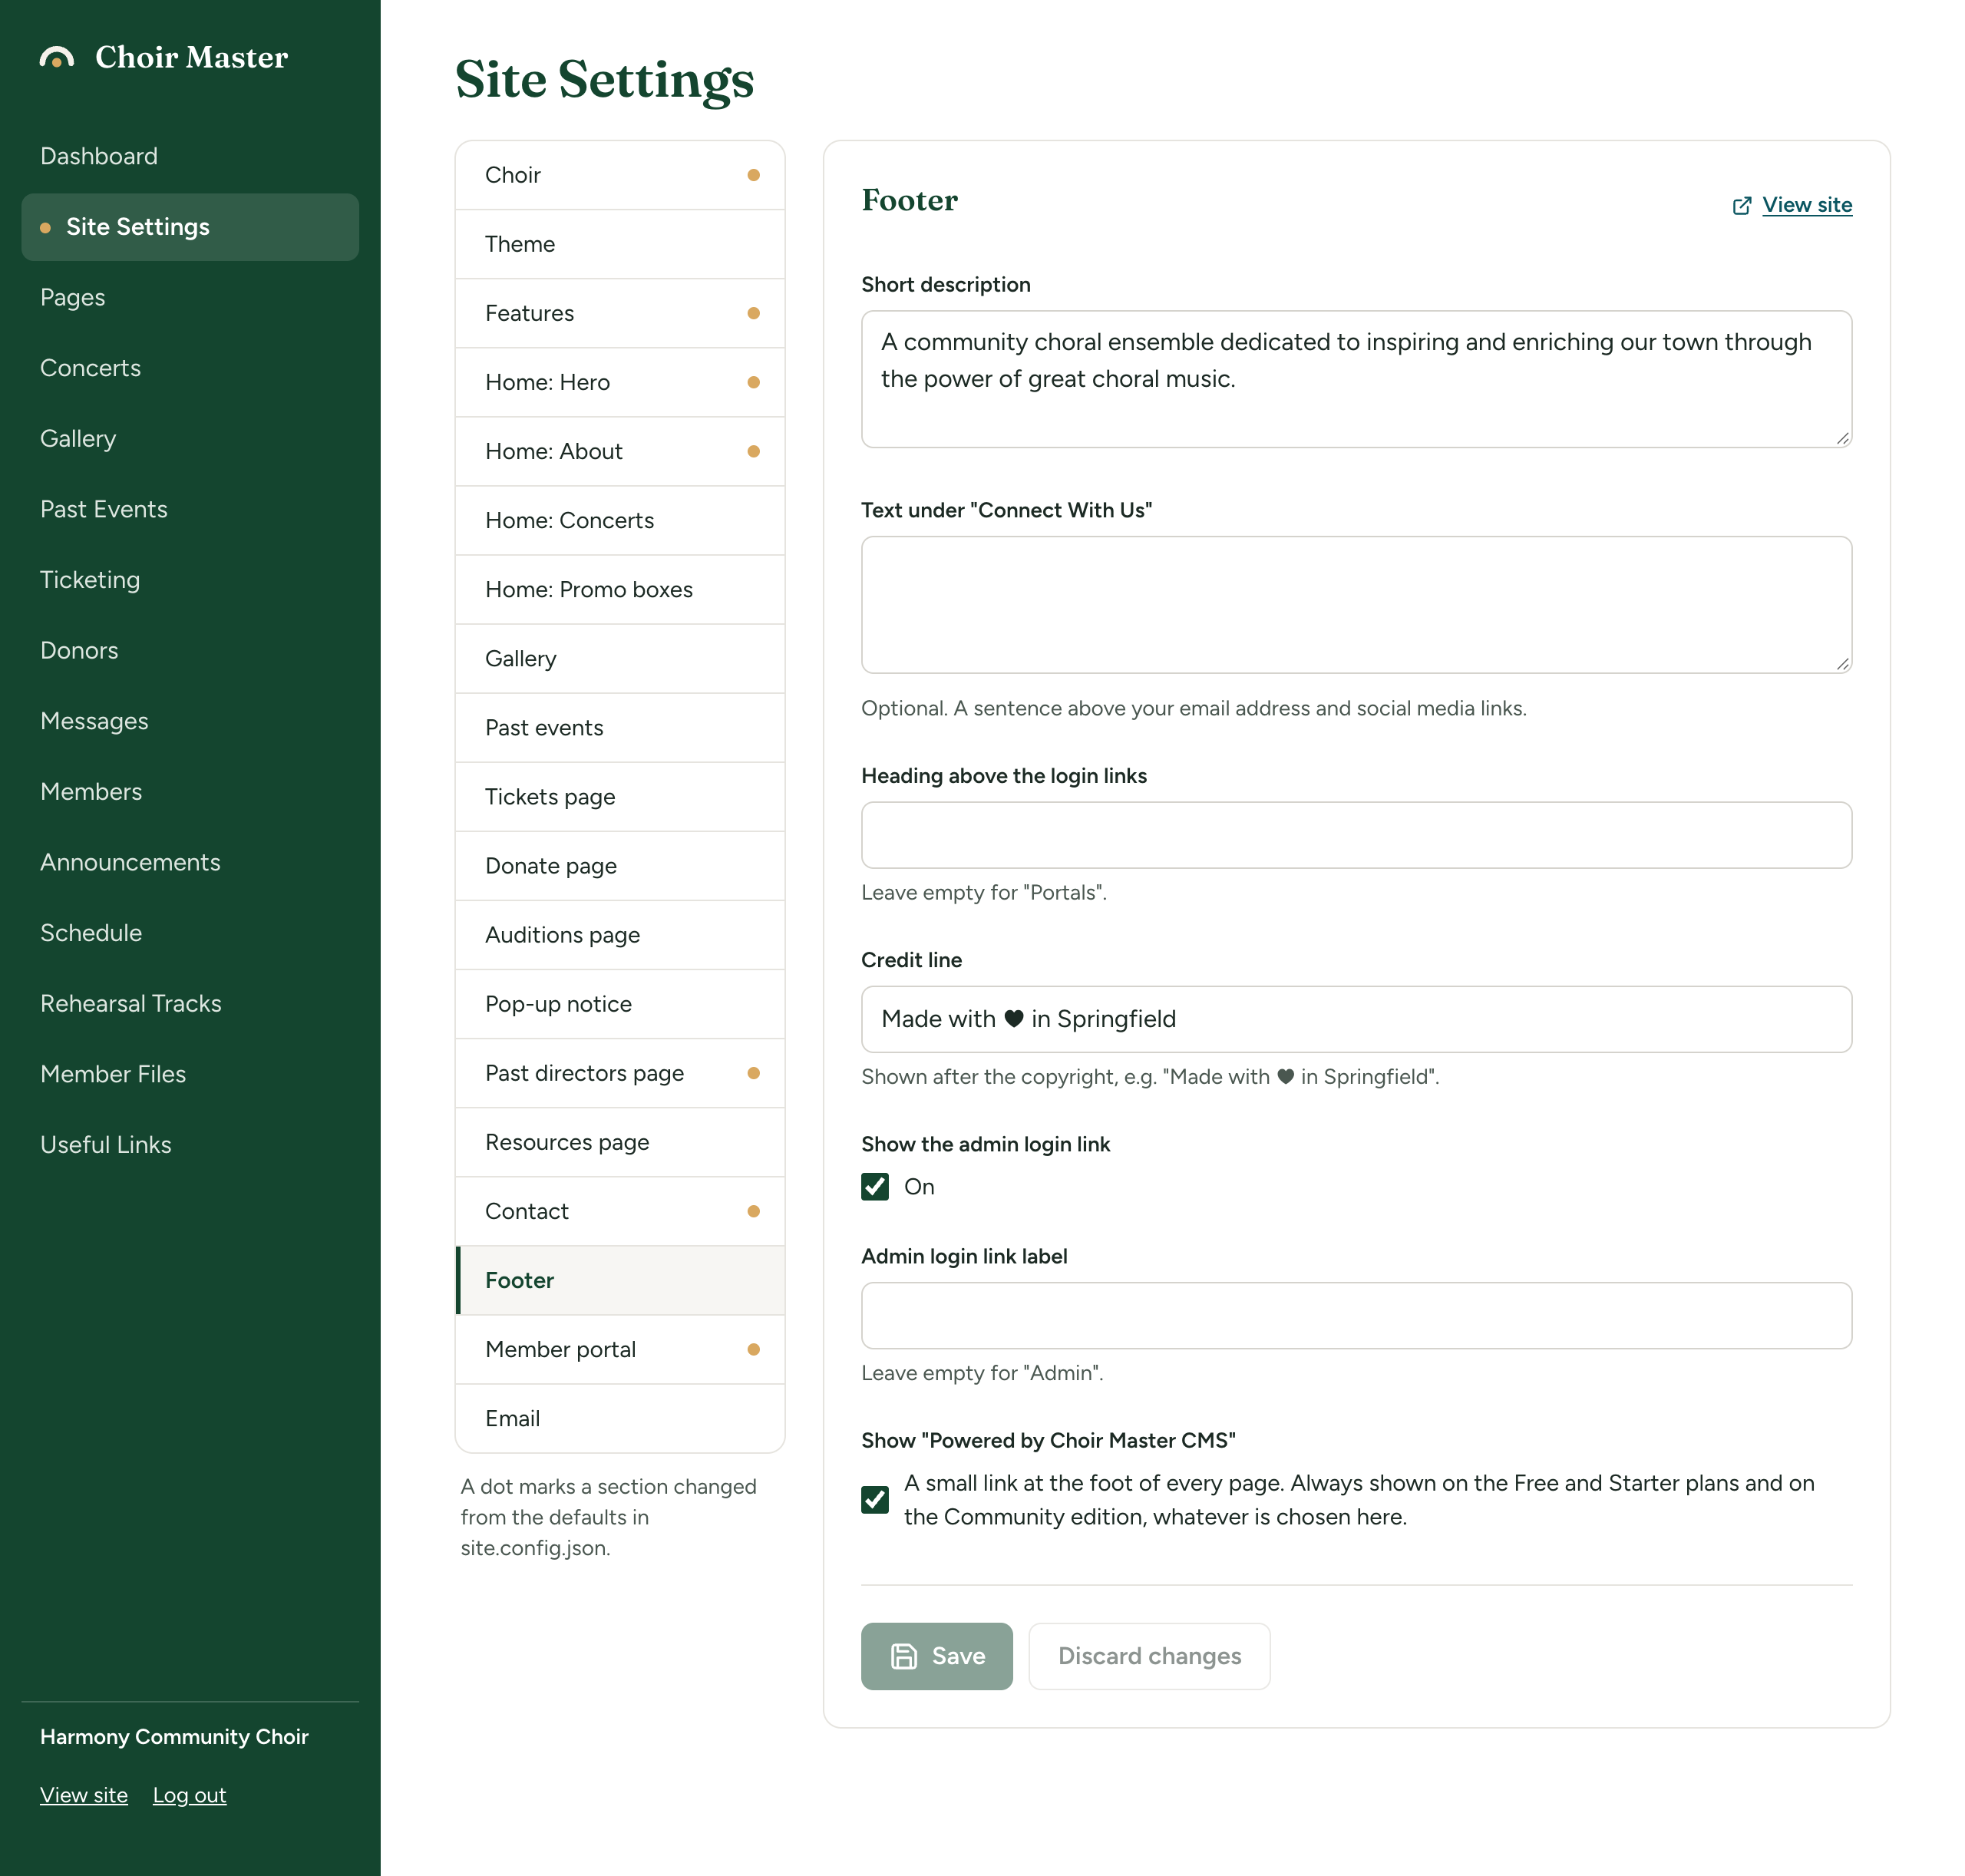Open Concerts in the sidebar
Viewport: 1965px width, 1876px height.
click(x=190, y=368)
